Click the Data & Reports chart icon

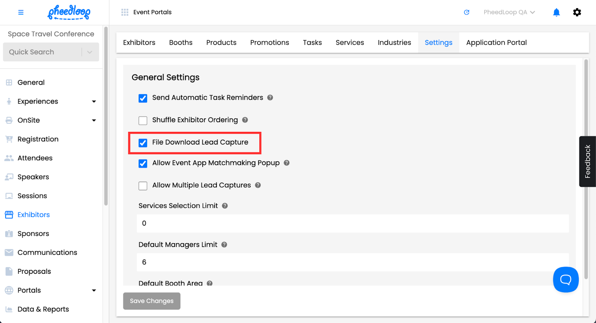9,309
